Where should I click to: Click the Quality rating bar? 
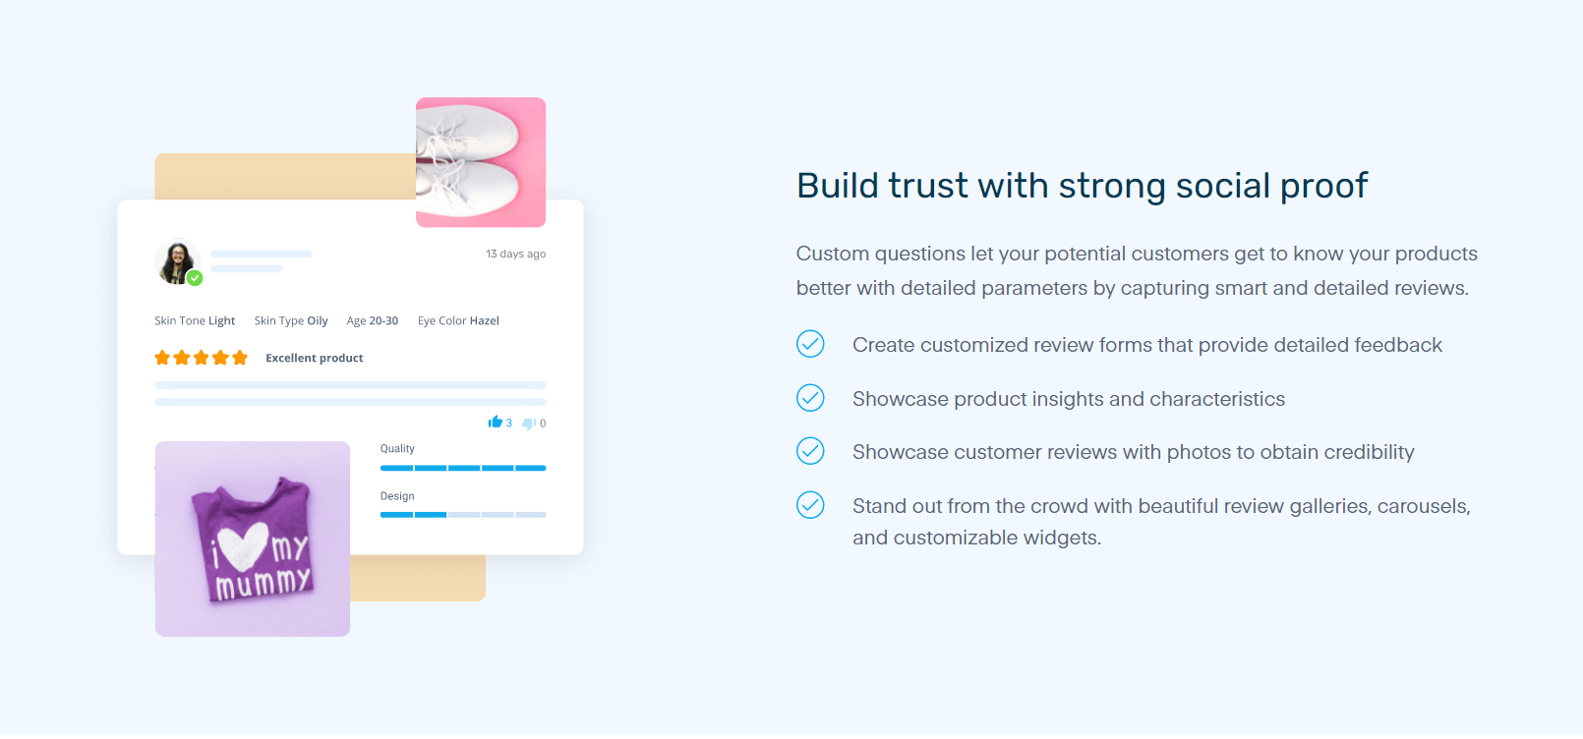click(x=463, y=468)
